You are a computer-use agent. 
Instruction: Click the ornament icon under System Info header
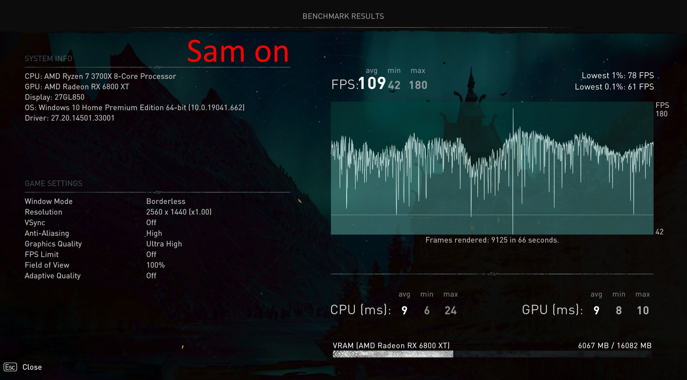(158, 67)
